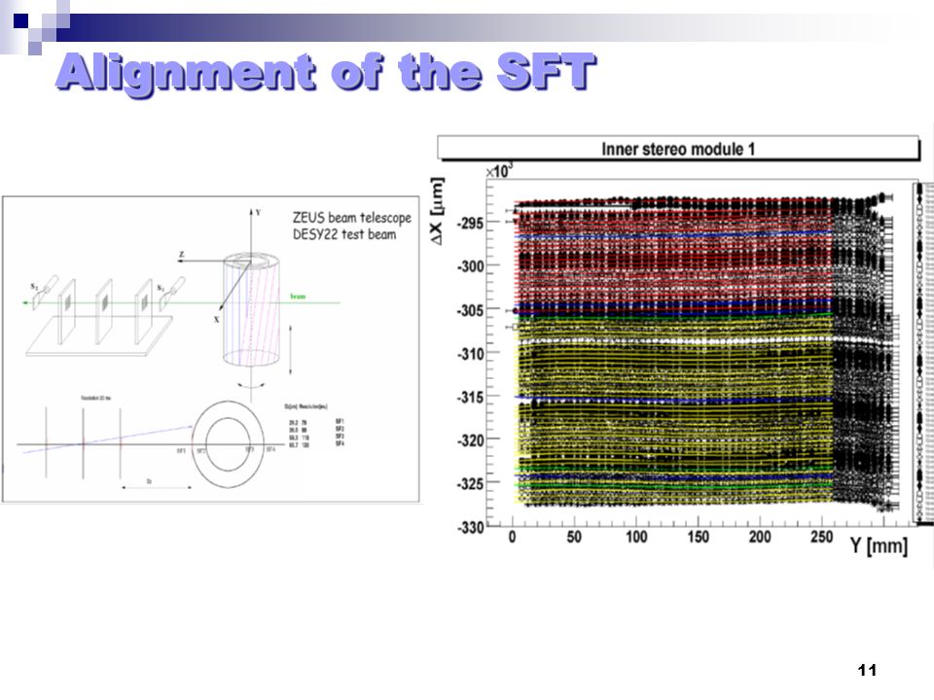Click the Y axis letter above cylinder
This screenshot has width=934, height=700.
258,212
